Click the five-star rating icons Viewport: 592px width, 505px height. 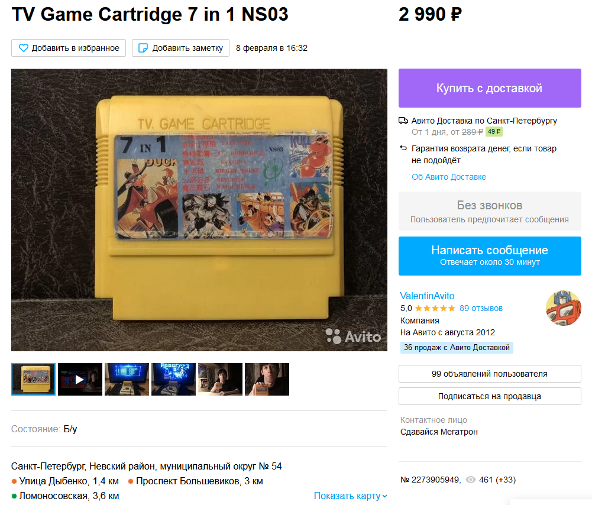[x=435, y=308]
